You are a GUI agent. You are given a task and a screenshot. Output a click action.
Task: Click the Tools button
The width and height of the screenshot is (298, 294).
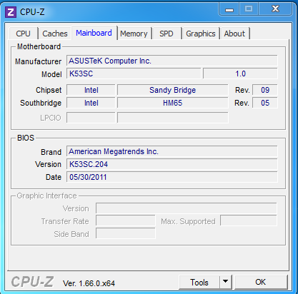coord(199,283)
